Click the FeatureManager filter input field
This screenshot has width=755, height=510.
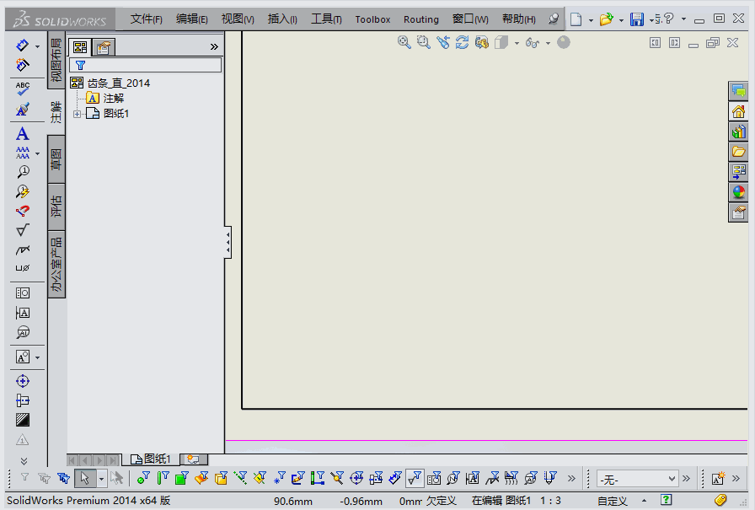(146, 65)
